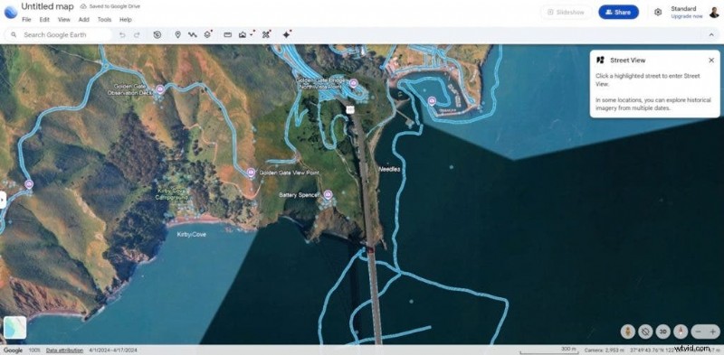Focus the Search Google Earth field

pyautogui.click(x=58, y=34)
